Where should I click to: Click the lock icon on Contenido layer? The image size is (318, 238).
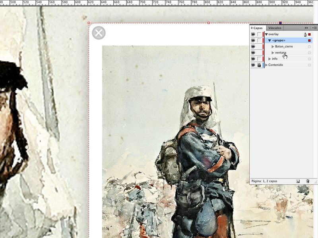pos(259,65)
